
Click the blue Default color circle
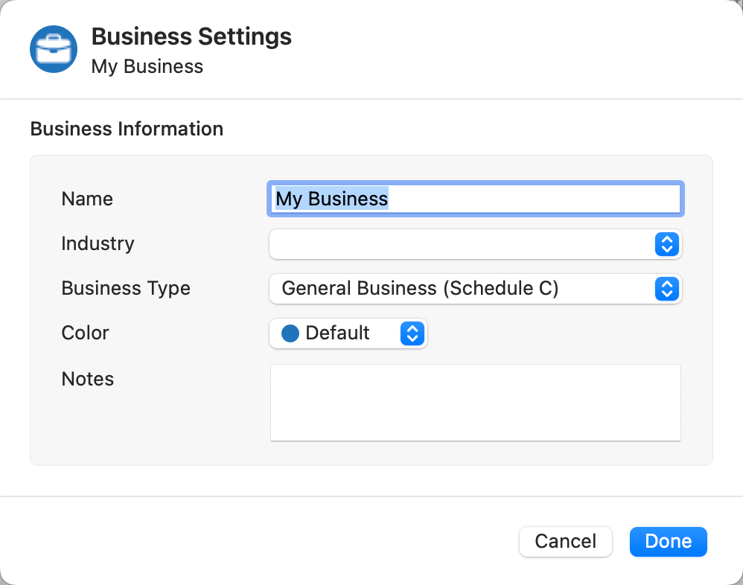point(290,333)
